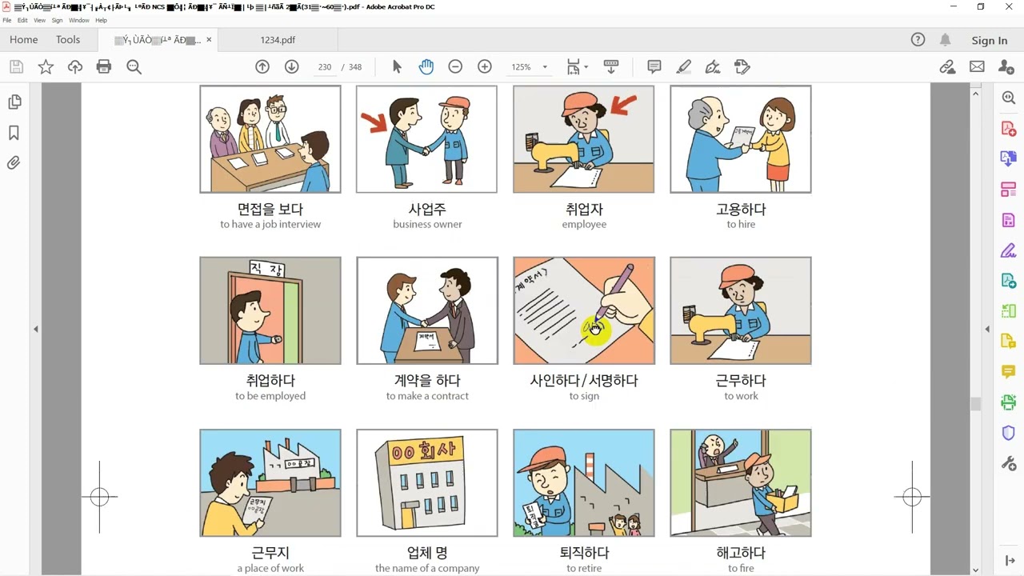Open Protect shield tool in right pane
The image size is (1024, 576).
pos(1008,433)
